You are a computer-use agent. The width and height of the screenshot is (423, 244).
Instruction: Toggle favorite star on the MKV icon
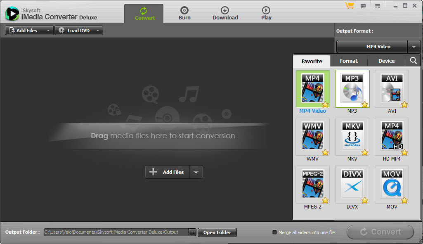pos(365,152)
